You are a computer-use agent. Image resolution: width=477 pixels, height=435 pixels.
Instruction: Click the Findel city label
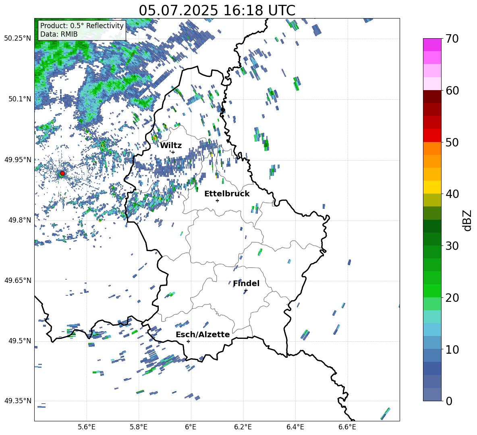pyautogui.click(x=246, y=283)
